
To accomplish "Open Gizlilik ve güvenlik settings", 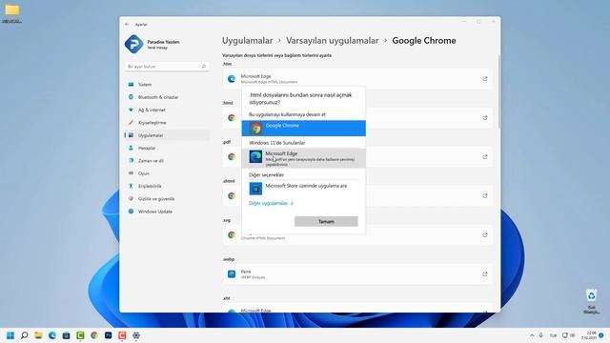I will pos(167,199).
